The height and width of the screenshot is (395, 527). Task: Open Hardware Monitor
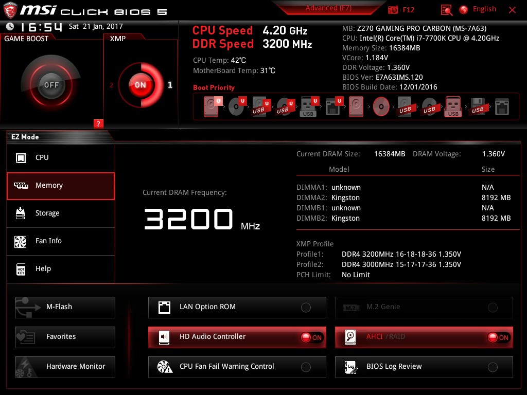65,367
